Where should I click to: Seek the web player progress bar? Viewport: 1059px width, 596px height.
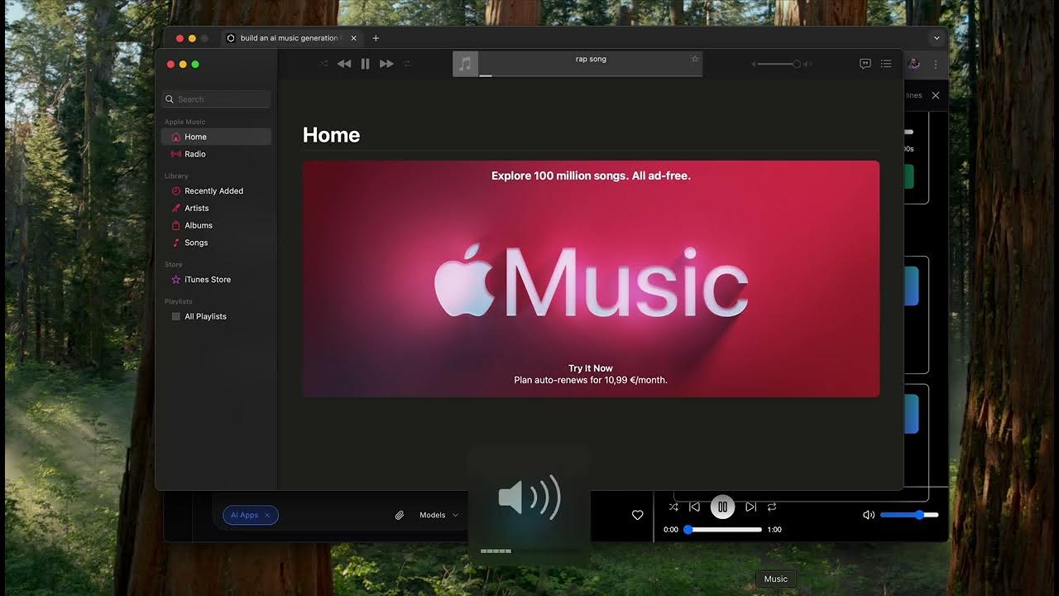pyautogui.click(x=722, y=530)
